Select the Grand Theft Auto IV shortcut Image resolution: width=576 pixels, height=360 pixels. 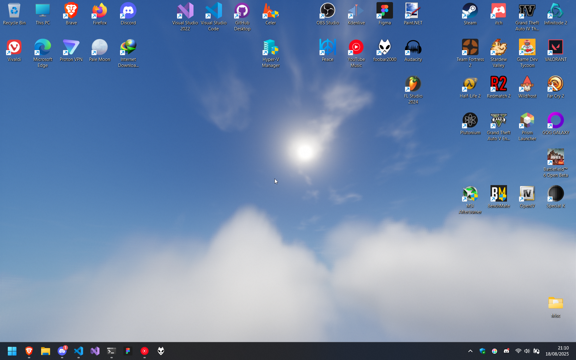coord(527,17)
